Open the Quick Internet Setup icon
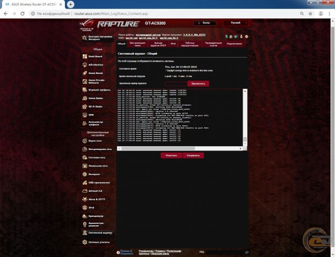Screen dimensions: 335x257 coord(85,38)
